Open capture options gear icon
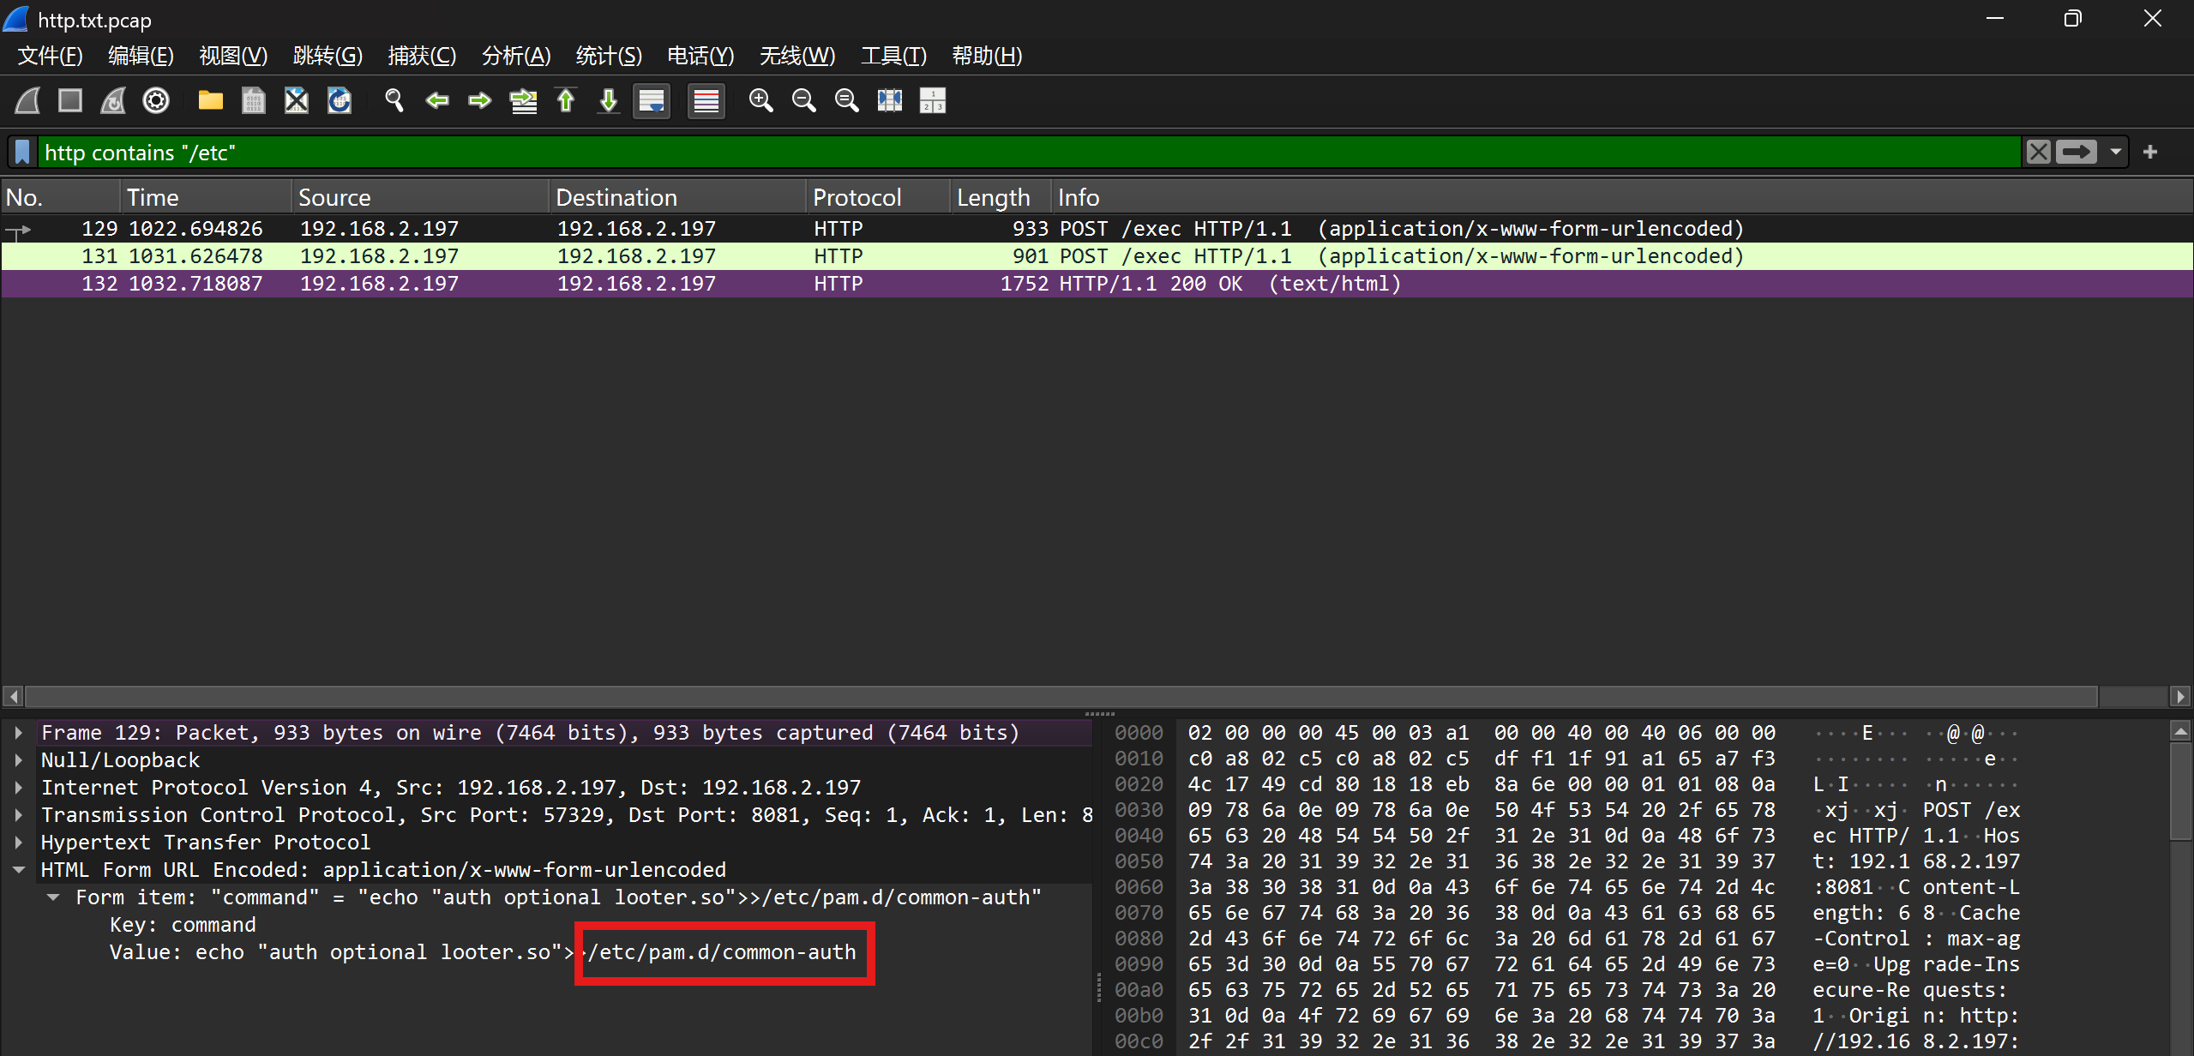This screenshot has width=2194, height=1056. pos(156,101)
